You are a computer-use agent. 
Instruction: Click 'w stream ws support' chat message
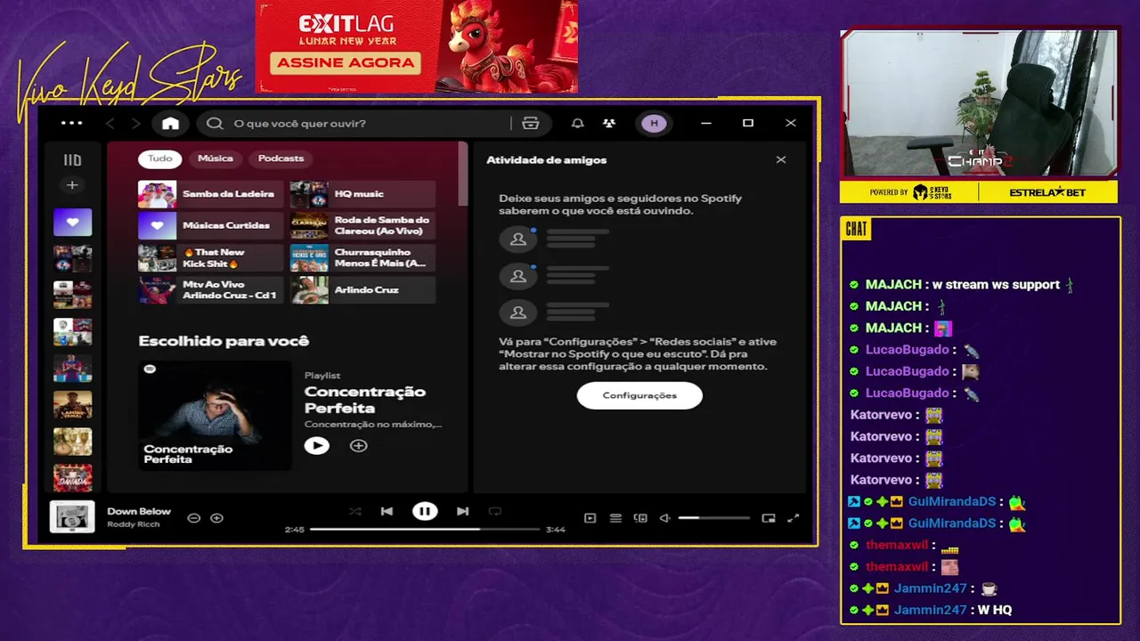click(x=996, y=285)
